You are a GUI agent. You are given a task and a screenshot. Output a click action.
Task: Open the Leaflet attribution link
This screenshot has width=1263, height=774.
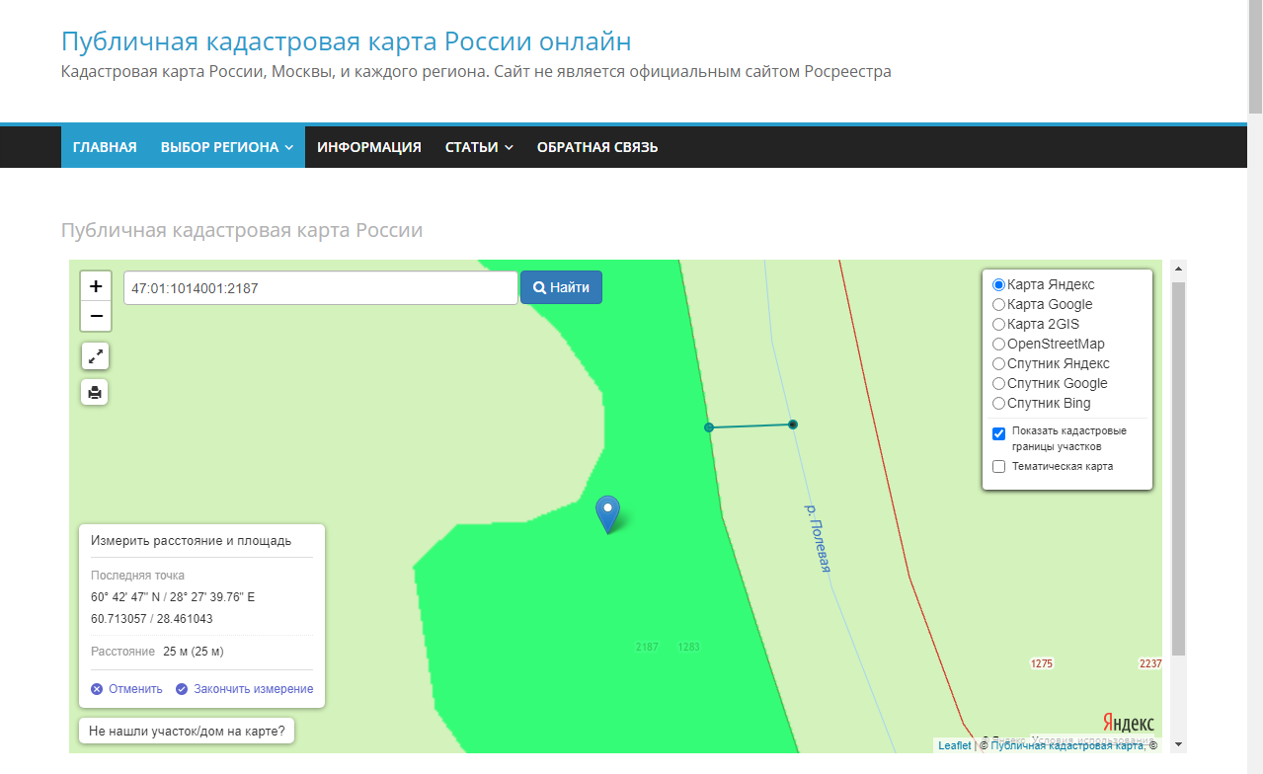pyautogui.click(x=955, y=745)
